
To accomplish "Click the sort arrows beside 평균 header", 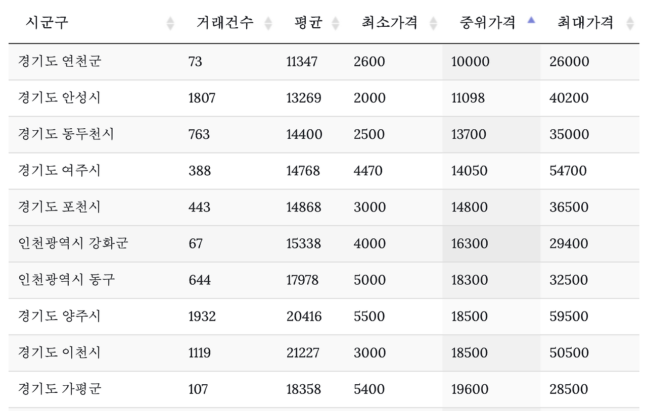I will (335, 22).
